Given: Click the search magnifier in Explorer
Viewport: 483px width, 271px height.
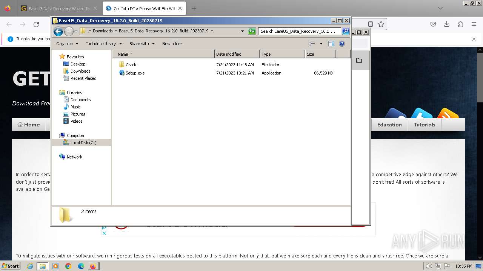Looking at the screenshot, I should [x=346, y=31].
